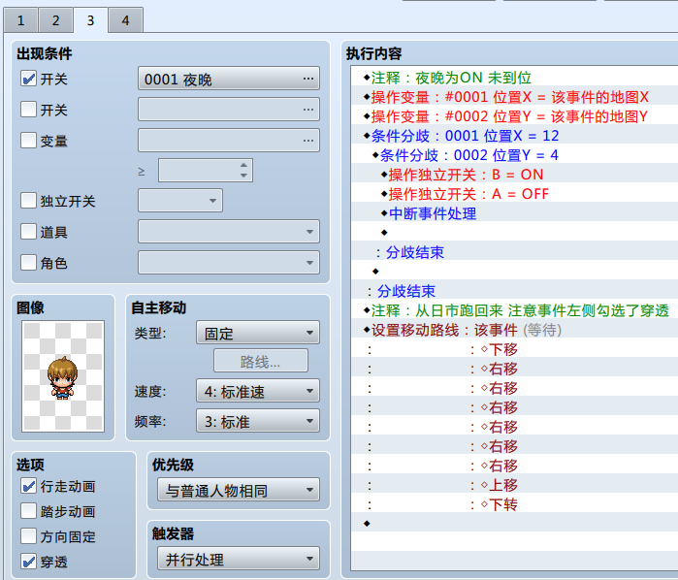The height and width of the screenshot is (580, 678).
Task: Open the variable selector ellipsis field
Action: click(229, 140)
